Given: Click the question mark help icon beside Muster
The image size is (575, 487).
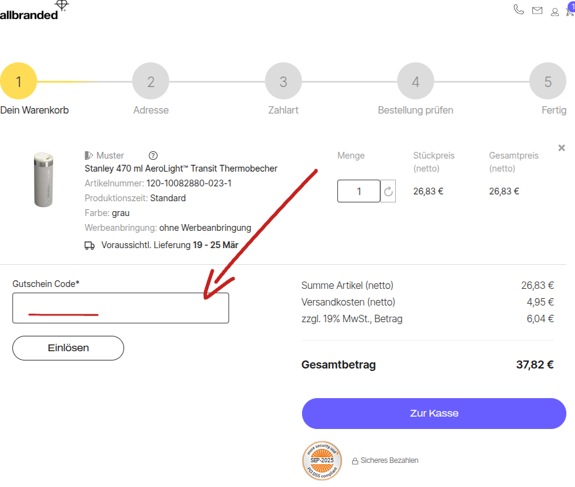Looking at the screenshot, I should pos(153,156).
